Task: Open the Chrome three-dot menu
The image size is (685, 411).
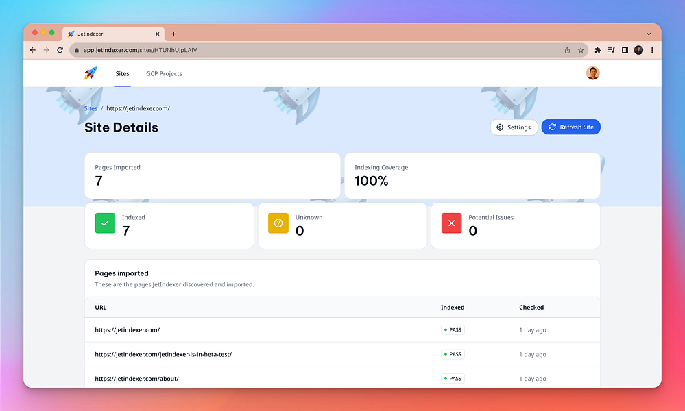Action: pos(652,50)
